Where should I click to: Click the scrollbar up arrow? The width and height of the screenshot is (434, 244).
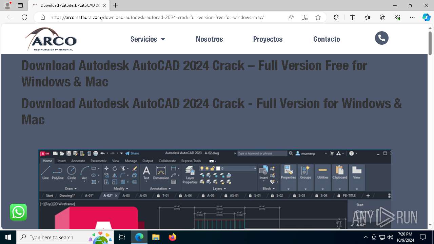[430, 28]
